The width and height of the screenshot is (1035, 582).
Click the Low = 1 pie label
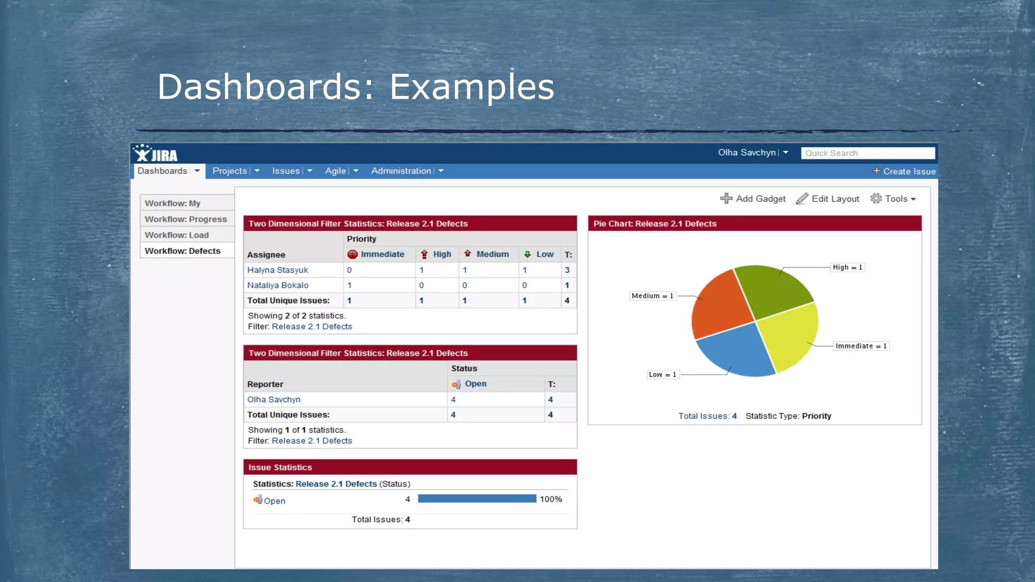[x=663, y=374]
